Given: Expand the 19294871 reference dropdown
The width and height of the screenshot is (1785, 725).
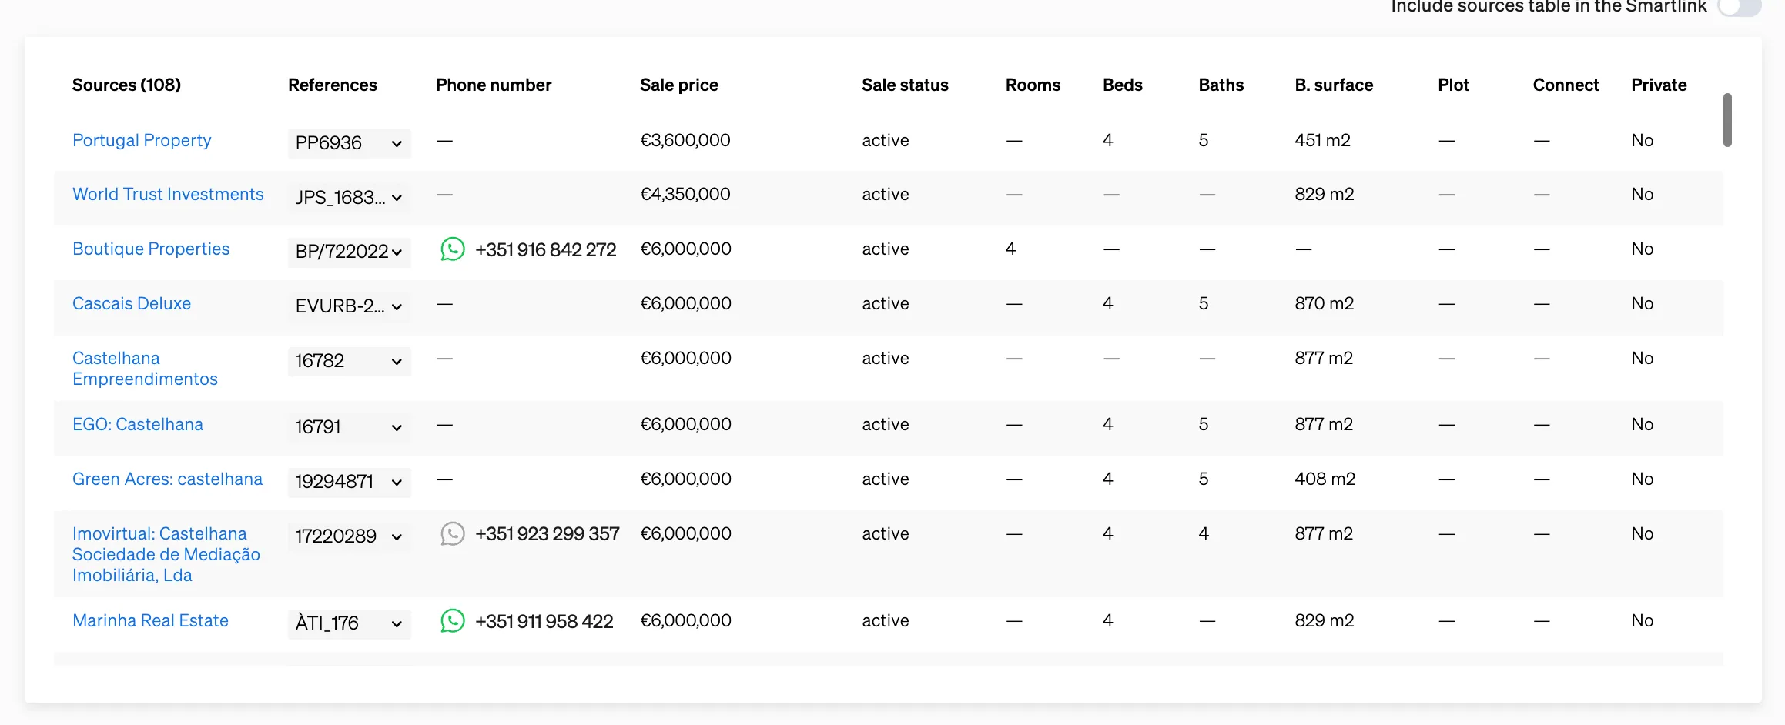Looking at the screenshot, I should 349,482.
